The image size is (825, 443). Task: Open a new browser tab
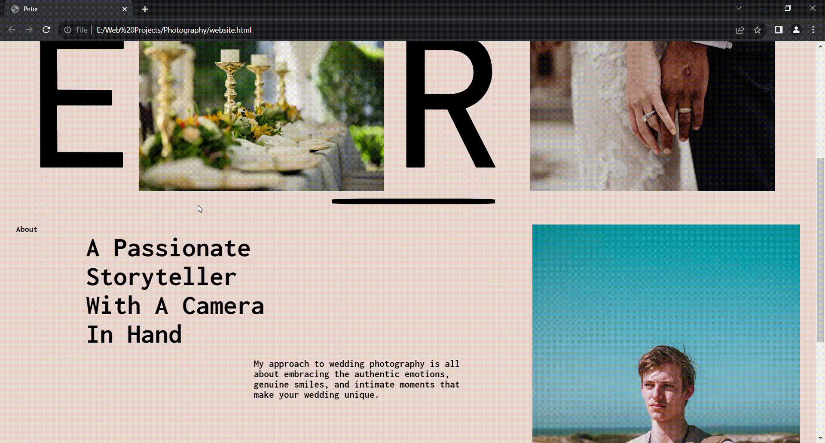click(x=145, y=9)
